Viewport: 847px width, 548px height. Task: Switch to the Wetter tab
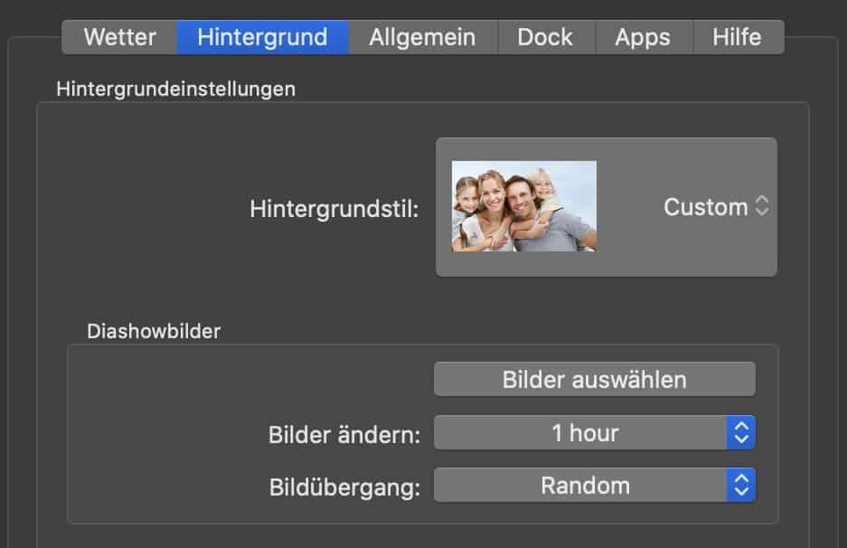click(x=119, y=38)
